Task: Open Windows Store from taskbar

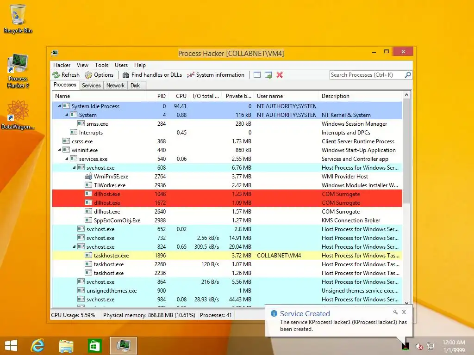Action: pos(94,346)
